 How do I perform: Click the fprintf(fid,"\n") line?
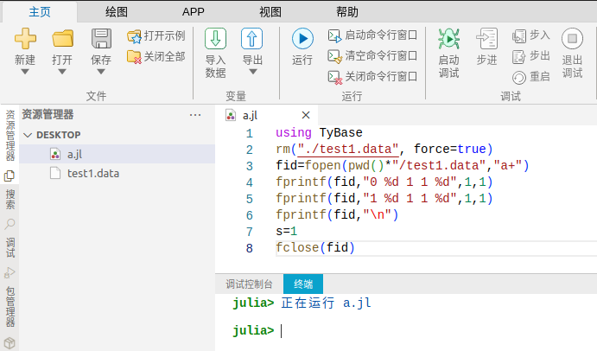(x=337, y=215)
